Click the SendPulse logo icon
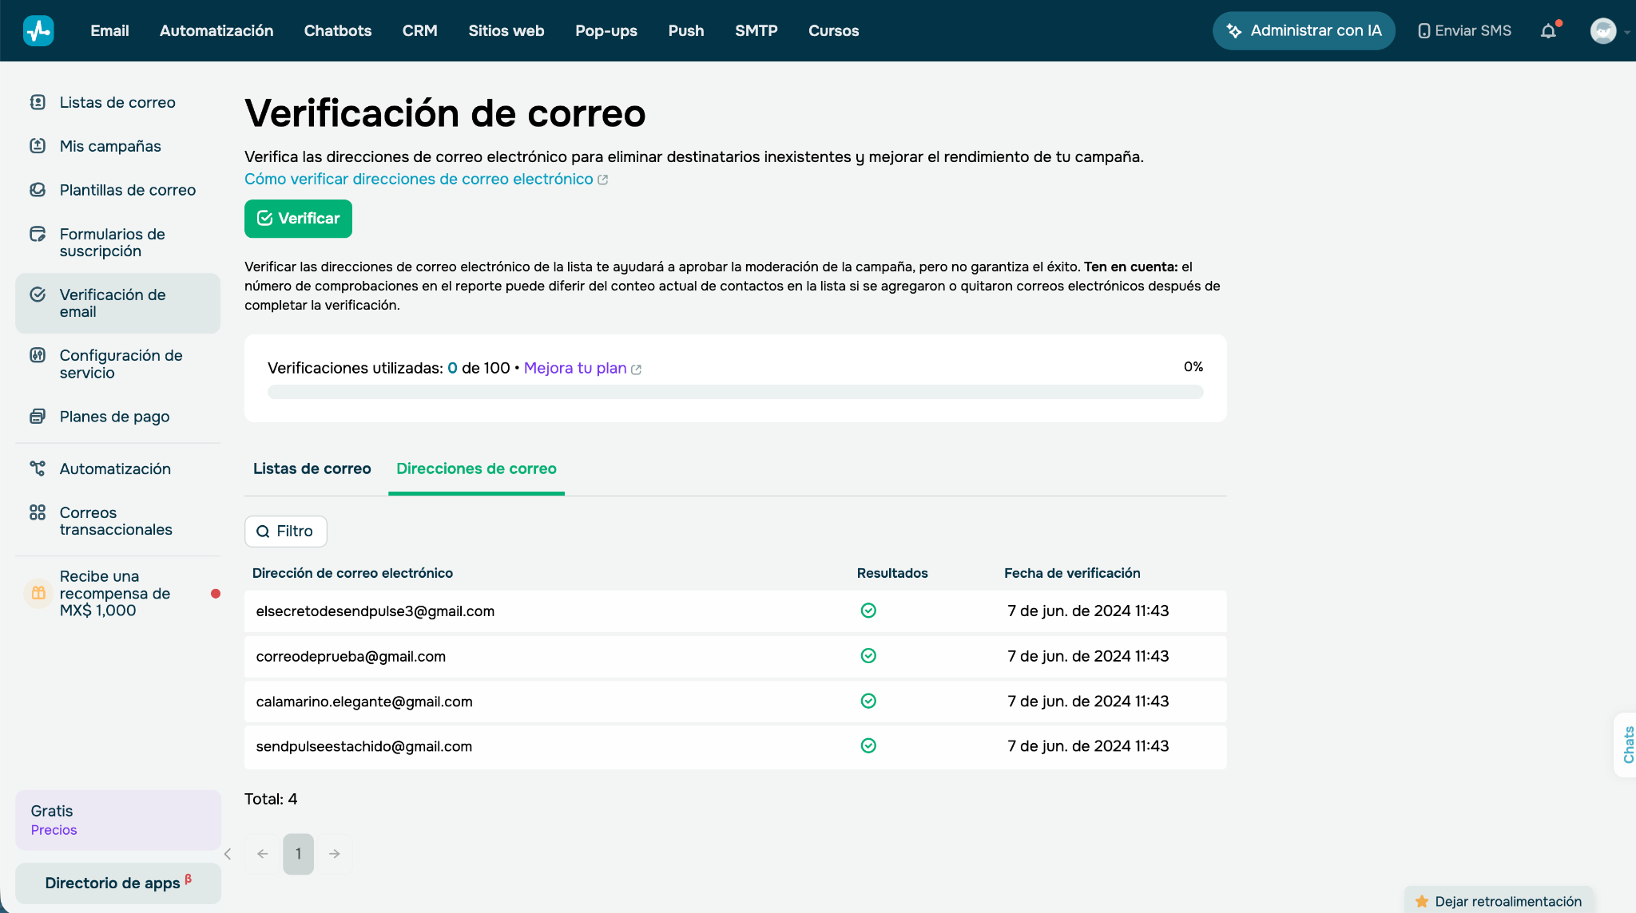The height and width of the screenshot is (913, 1636). pos(38,30)
